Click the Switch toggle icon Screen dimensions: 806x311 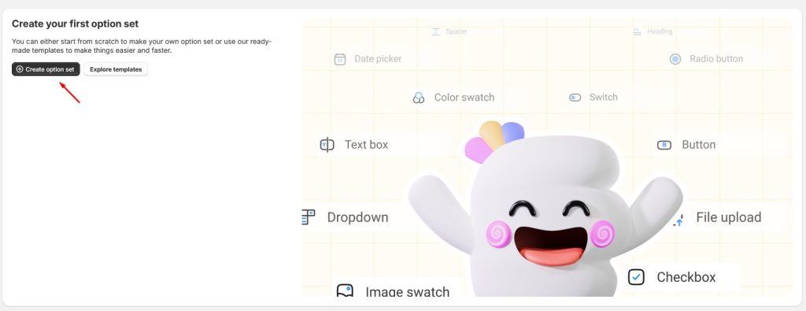pos(575,97)
